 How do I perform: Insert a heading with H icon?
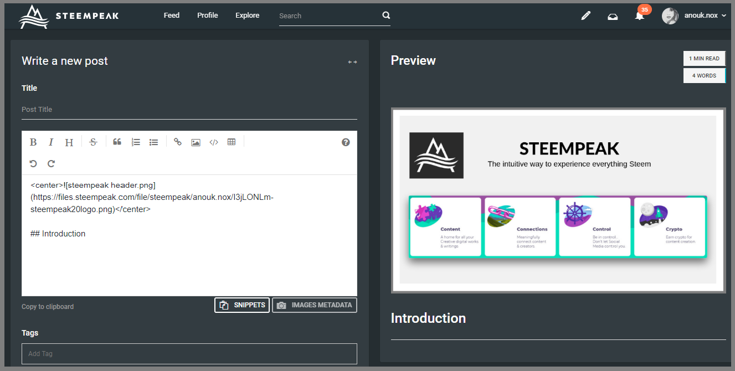(69, 142)
